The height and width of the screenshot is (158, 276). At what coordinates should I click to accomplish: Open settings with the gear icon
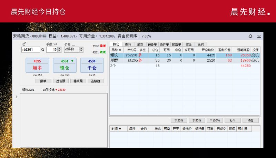click(250, 36)
